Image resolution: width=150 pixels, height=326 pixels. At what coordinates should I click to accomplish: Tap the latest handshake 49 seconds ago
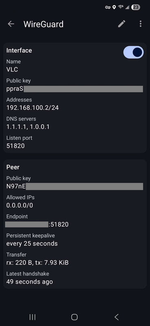click(x=30, y=282)
